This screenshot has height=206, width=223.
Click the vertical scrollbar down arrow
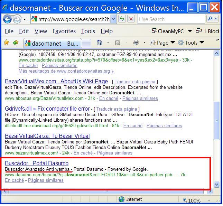click(x=217, y=185)
